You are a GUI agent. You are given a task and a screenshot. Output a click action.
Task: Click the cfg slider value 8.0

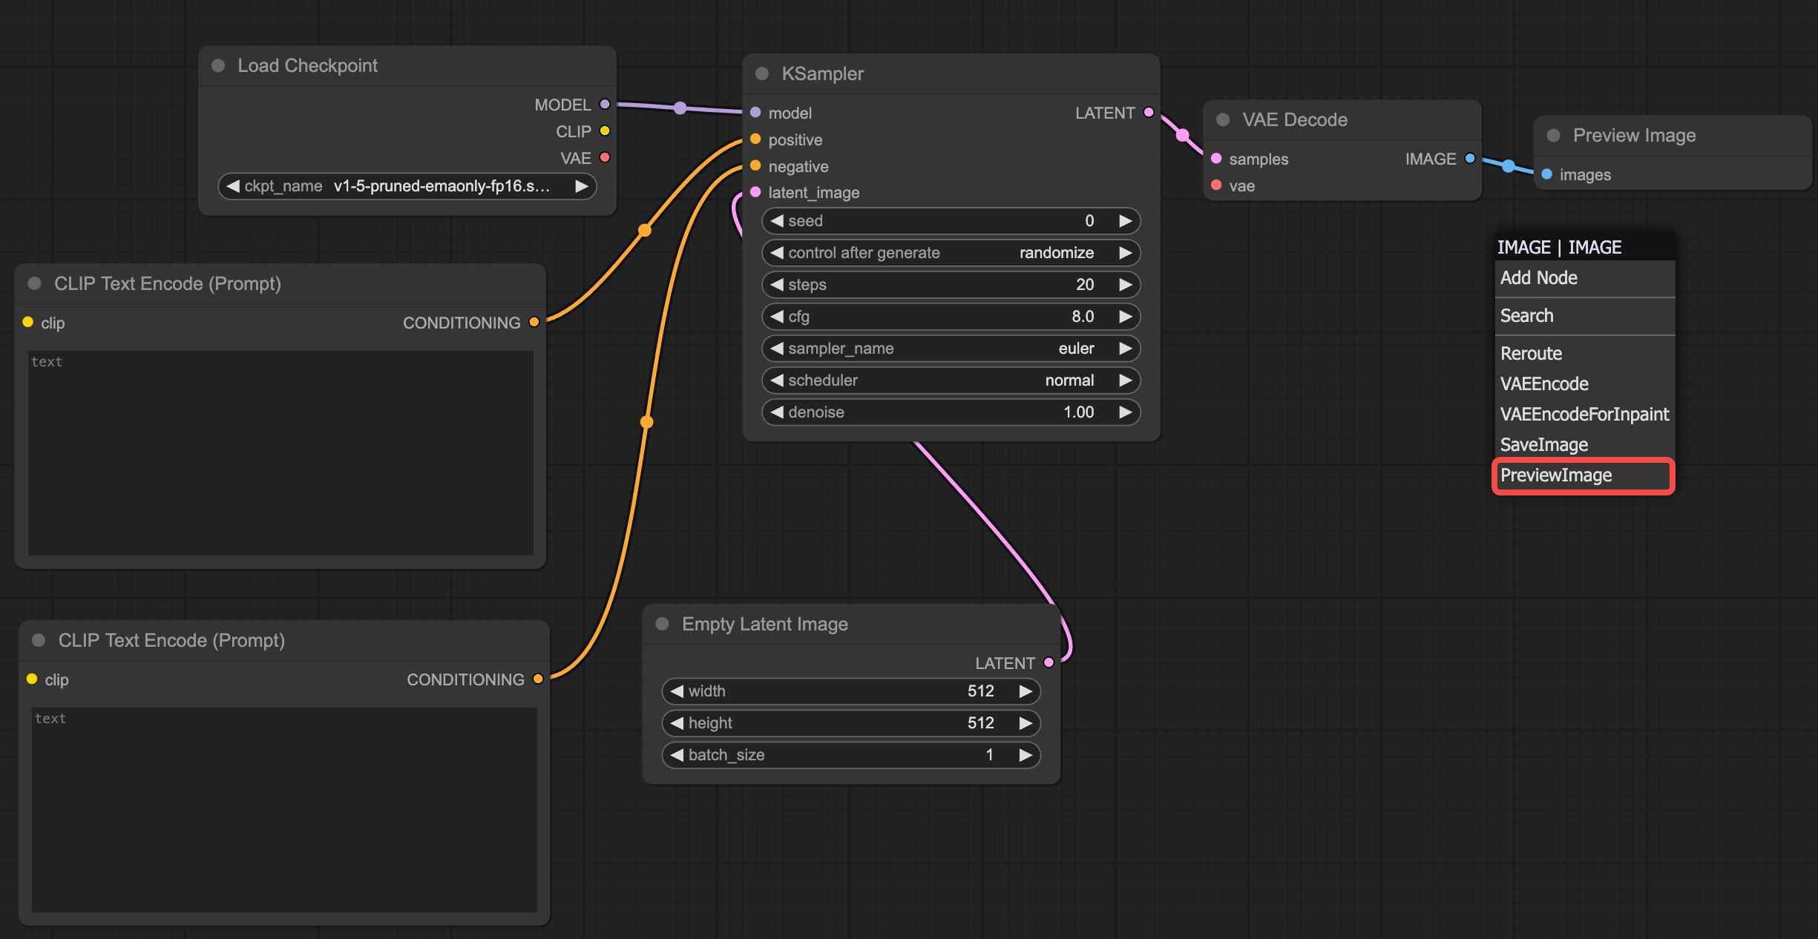(1083, 317)
